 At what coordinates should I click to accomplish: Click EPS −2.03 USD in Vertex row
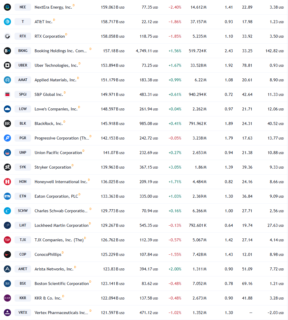[x=276, y=313]
